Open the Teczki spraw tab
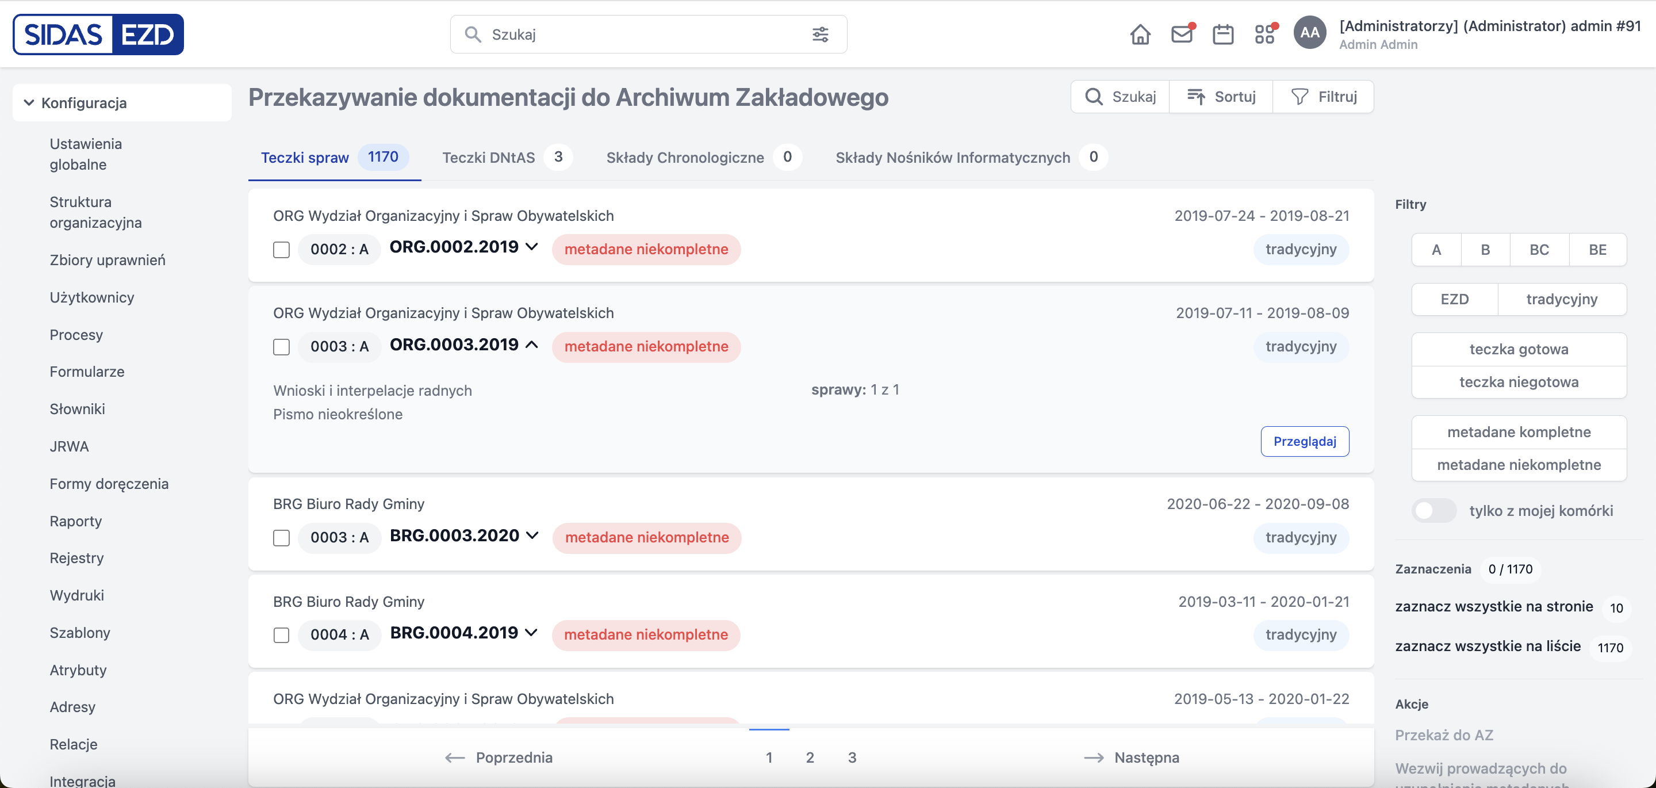1656x788 pixels. (334, 158)
